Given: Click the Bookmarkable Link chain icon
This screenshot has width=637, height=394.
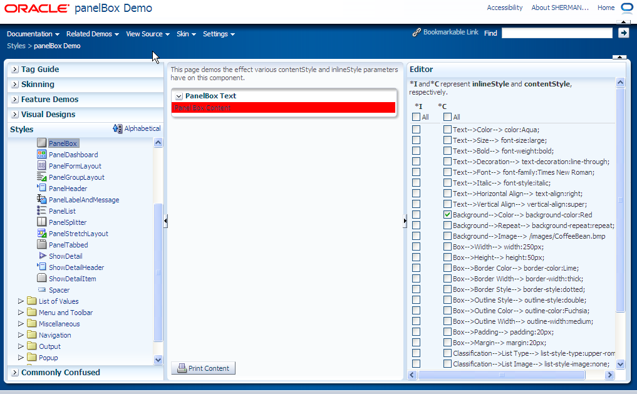Looking at the screenshot, I should 417,33.
